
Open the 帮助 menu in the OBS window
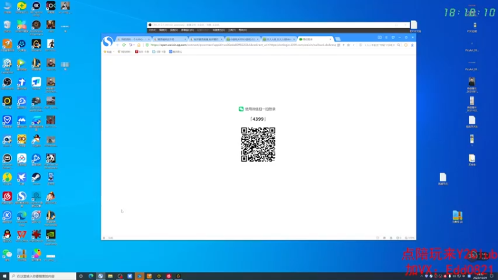pyautogui.click(x=243, y=30)
